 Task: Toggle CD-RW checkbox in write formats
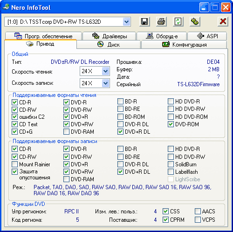[x=14, y=157]
